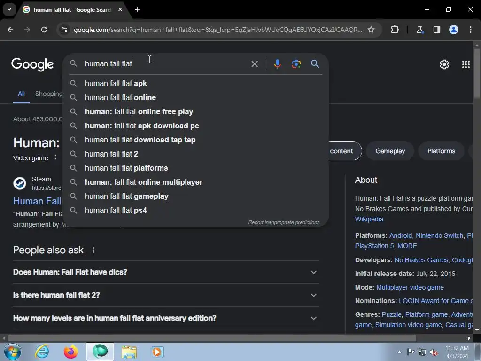Switch to the Shopping tab

[49, 94]
